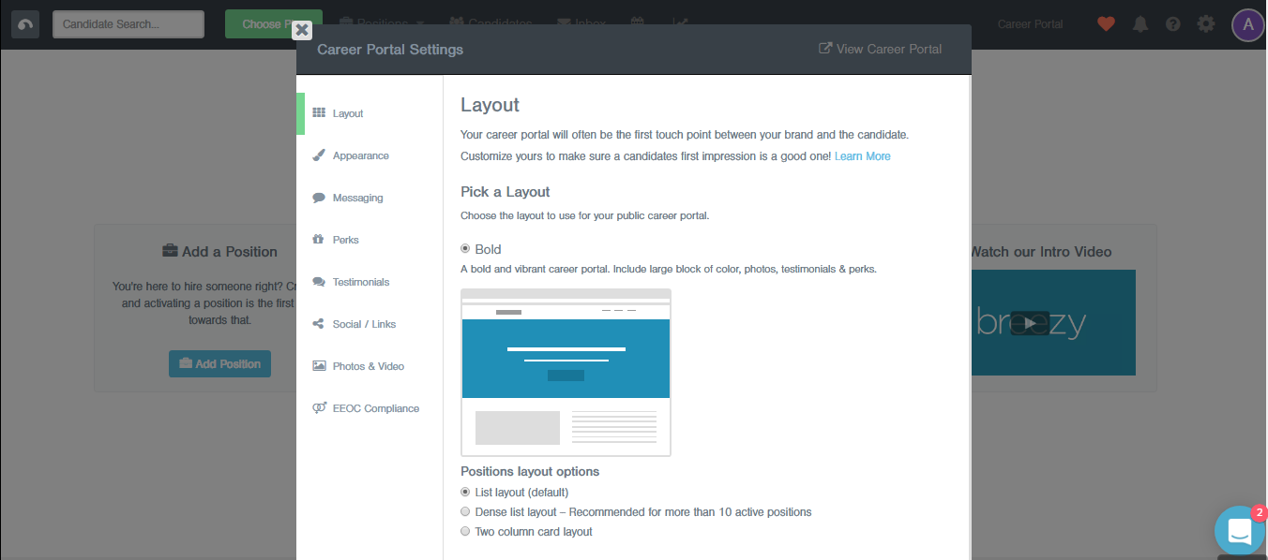Click the external link icon beside View Career Portal
1268x560 pixels.
click(x=825, y=49)
